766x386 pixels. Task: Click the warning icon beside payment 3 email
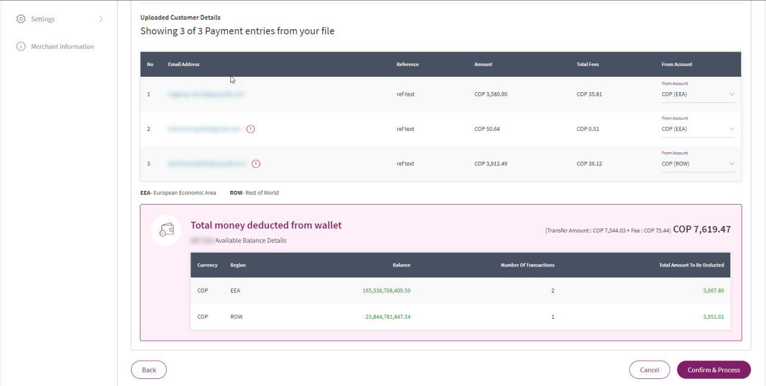coord(256,164)
